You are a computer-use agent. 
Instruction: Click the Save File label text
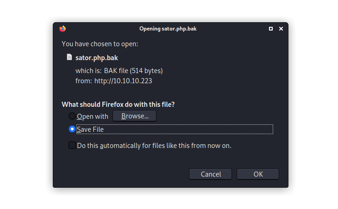[x=90, y=129]
